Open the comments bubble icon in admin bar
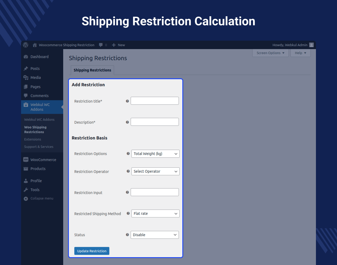Viewport: 337px width, 265px height. (x=100, y=45)
